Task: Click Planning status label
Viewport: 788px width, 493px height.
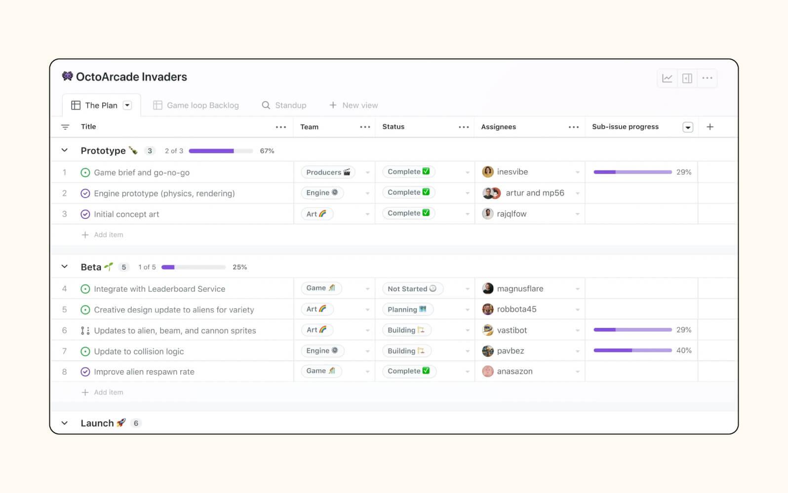Action: pos(407,309)
